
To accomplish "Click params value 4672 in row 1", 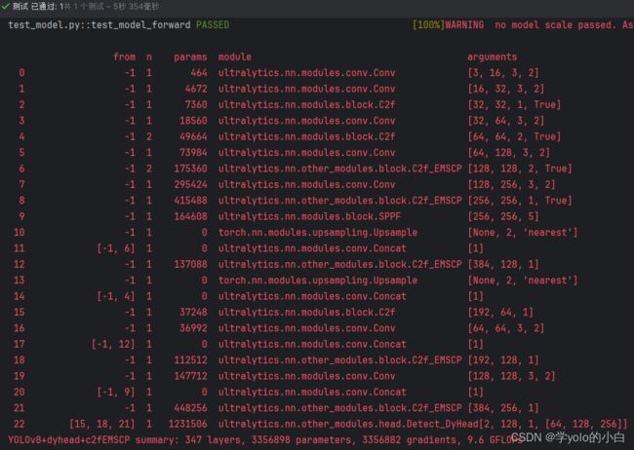I will point(196,89).
